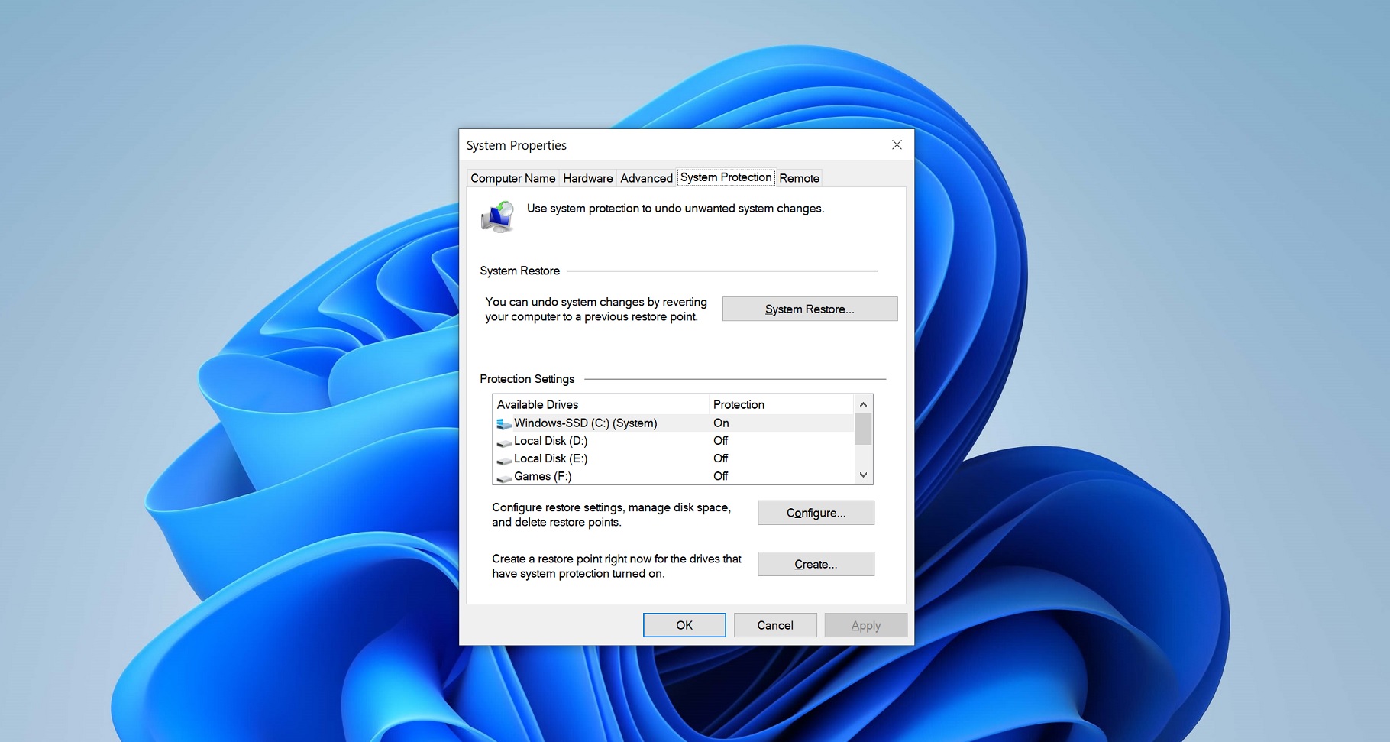Switch to the Computer Name tab

coord(512,178)
